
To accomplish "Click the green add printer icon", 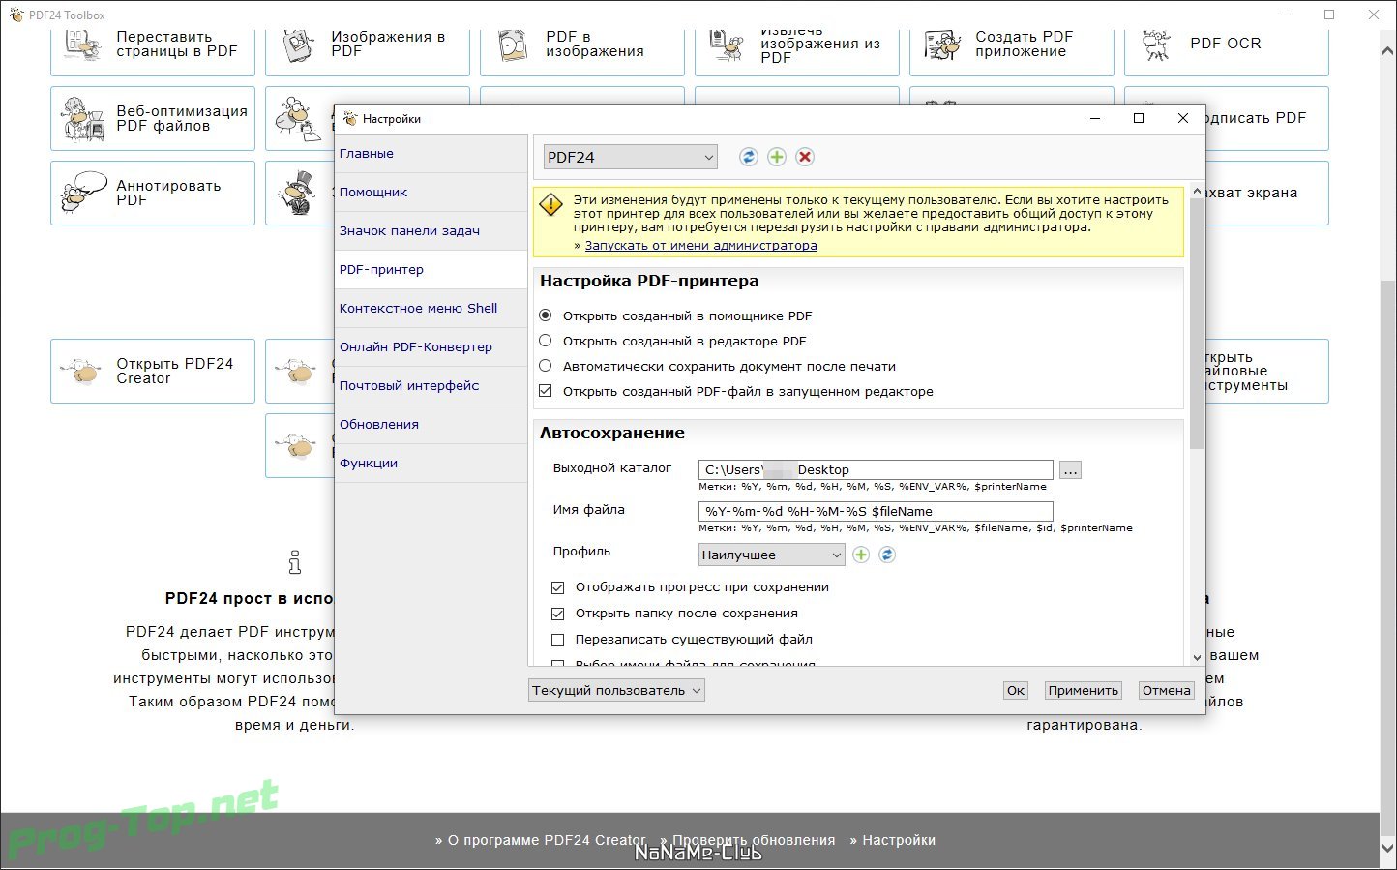I will coord(776,157).
